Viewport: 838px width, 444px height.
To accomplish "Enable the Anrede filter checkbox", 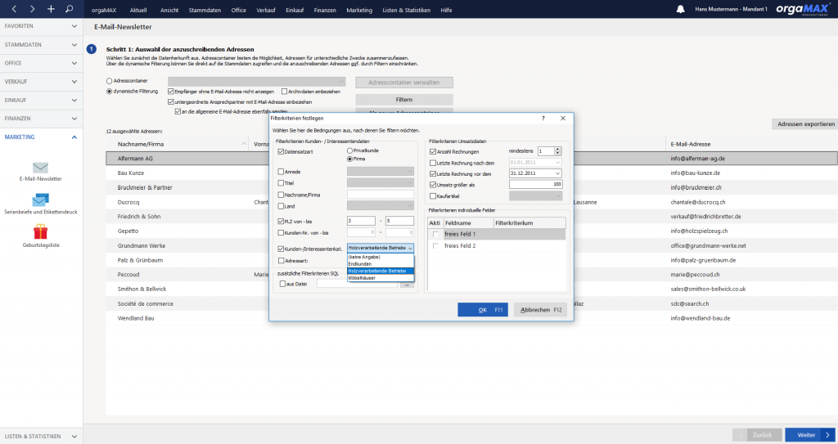I will (x=281, y=172).
